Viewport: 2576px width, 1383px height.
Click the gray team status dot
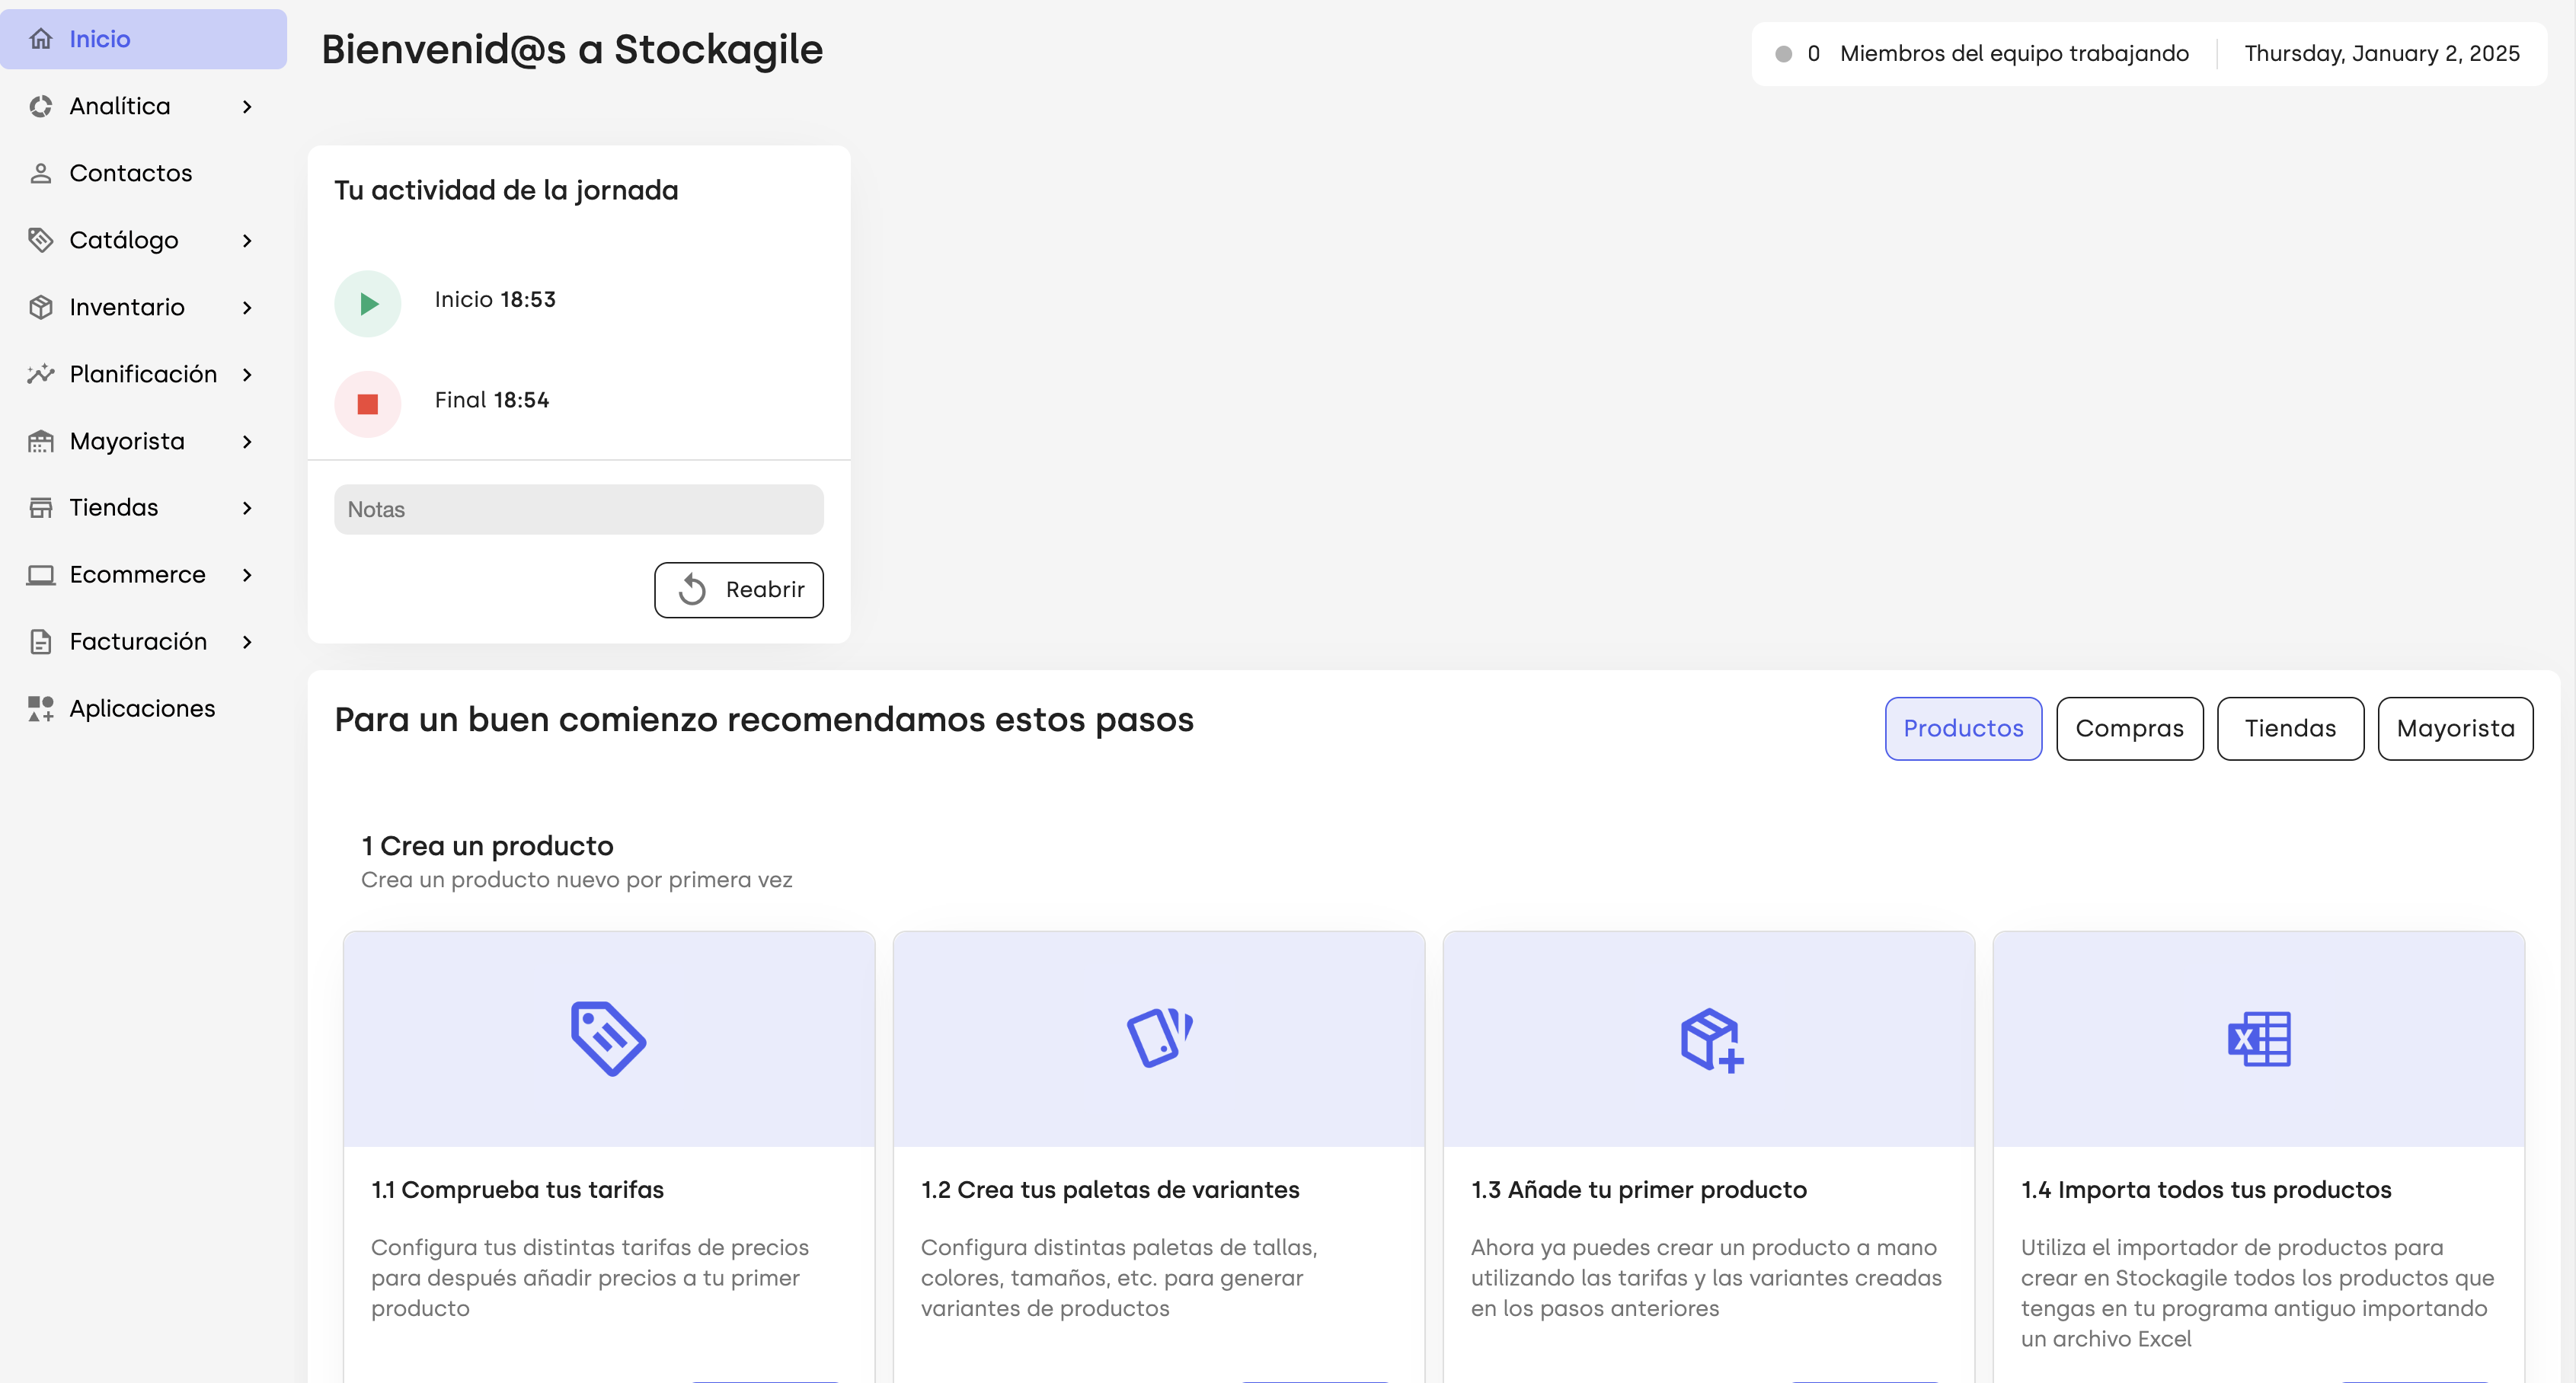point(1783,54)
